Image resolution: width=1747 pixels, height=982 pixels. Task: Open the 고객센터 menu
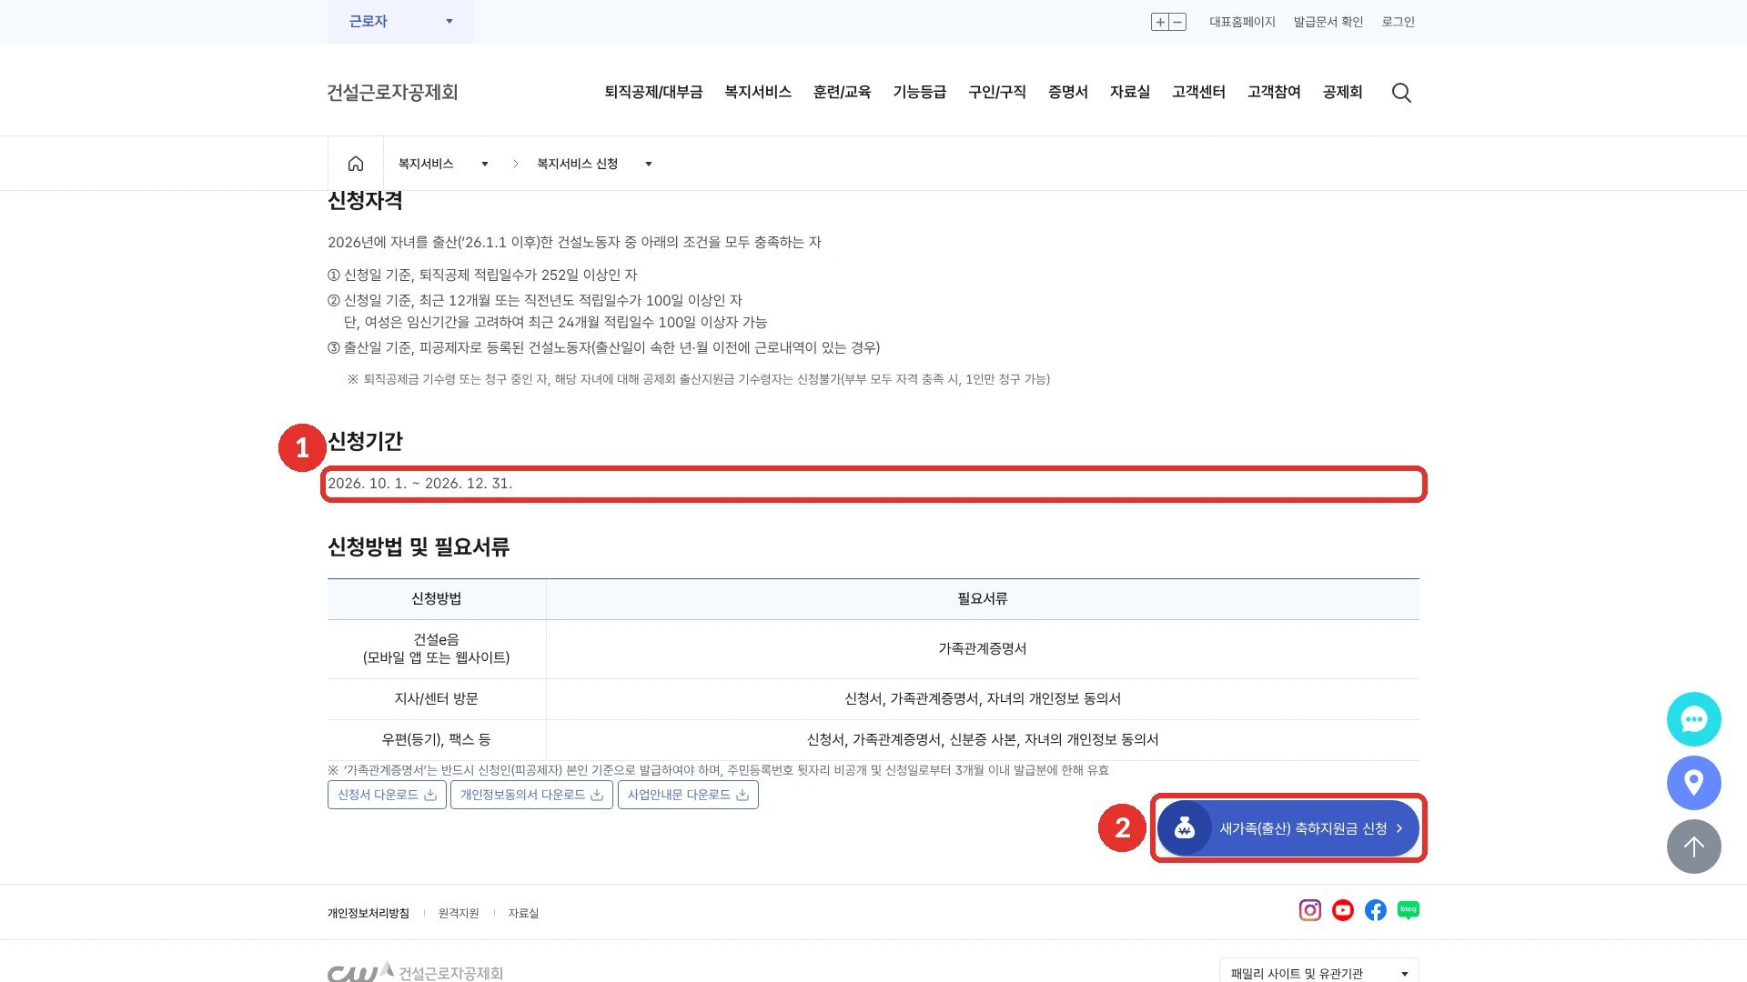[1198, 92]
